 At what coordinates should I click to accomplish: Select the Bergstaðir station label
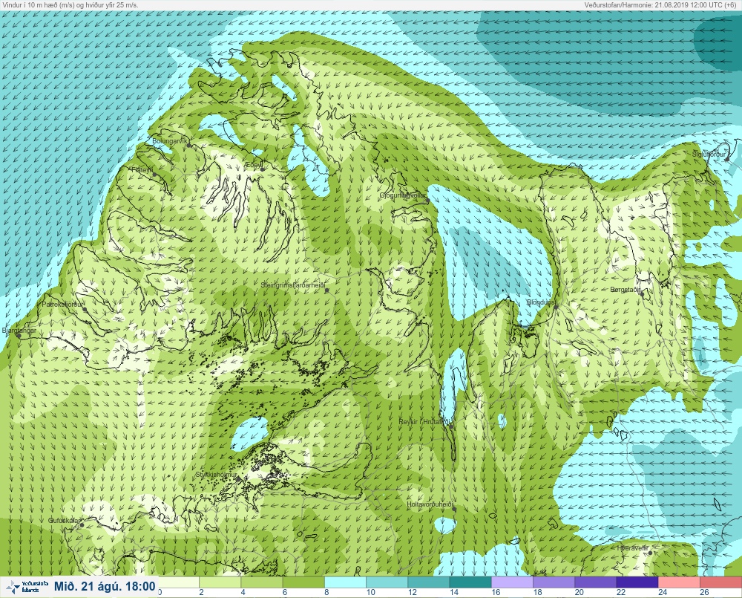click(626, 289)
